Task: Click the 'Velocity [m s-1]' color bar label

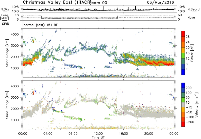Action: (x=196, y=105)
